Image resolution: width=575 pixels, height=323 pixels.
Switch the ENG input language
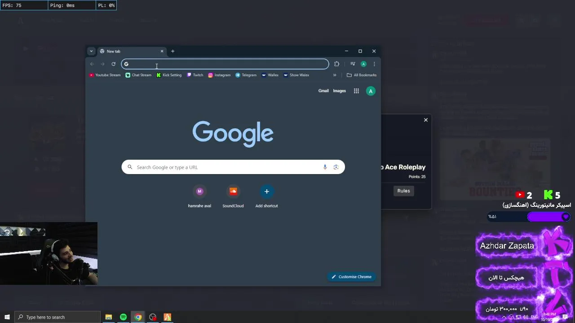(534, 317)
